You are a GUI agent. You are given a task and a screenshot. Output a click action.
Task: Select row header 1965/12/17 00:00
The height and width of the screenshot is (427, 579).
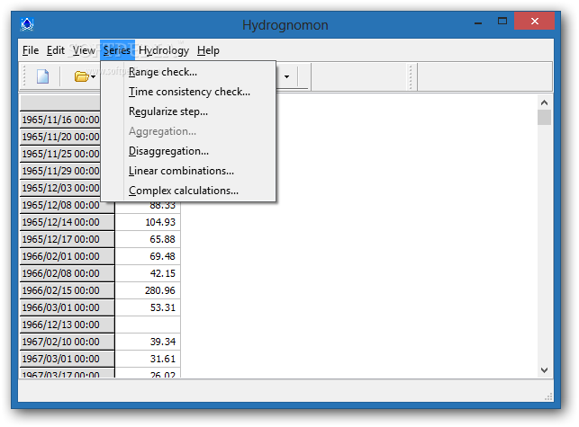click(x=68, y=239)
